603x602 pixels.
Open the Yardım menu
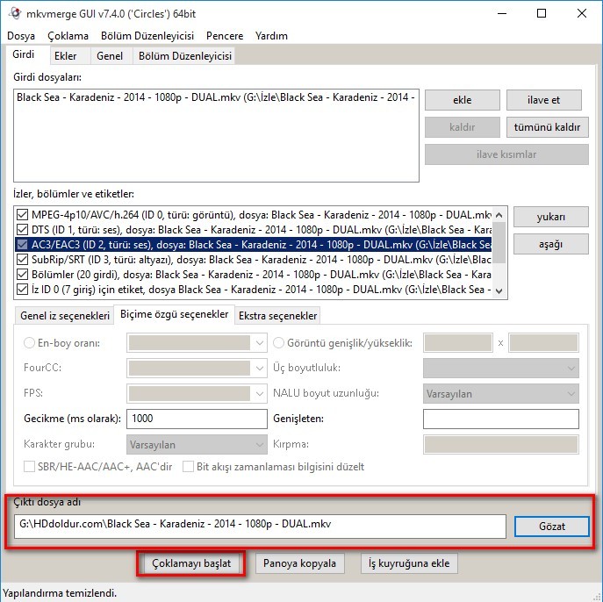[x=271, y=36]
